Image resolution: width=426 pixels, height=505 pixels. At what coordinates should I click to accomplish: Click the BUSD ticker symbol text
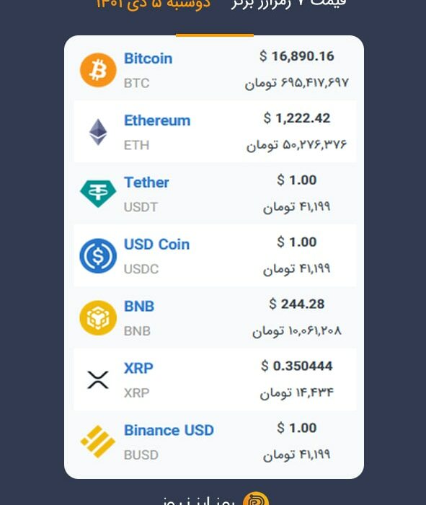click(x=141, y=454)
